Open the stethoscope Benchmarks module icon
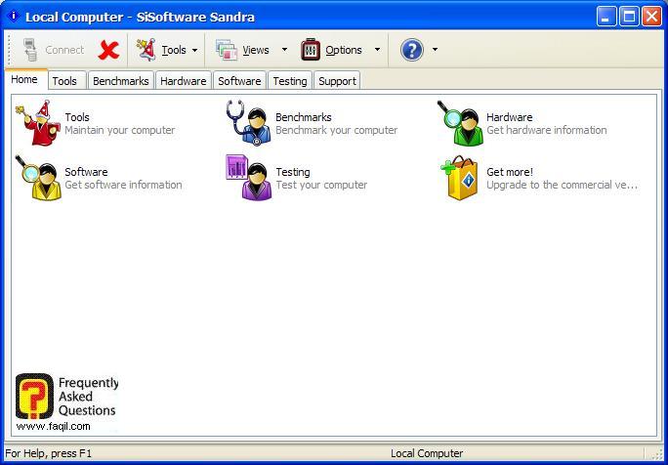This screenshot has width=668, height=465. 248,124
